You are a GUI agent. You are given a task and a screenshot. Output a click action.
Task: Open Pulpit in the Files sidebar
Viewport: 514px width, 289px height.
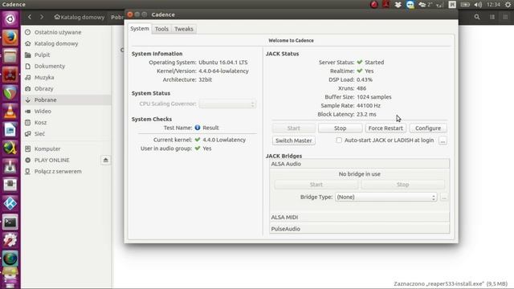coord(67,55)
